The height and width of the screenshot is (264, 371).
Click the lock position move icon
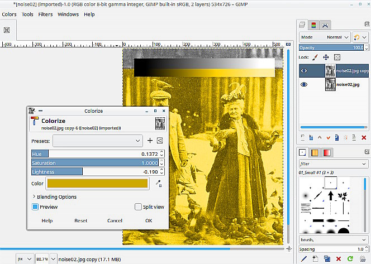pyautogui.click(x=326, y=57)
